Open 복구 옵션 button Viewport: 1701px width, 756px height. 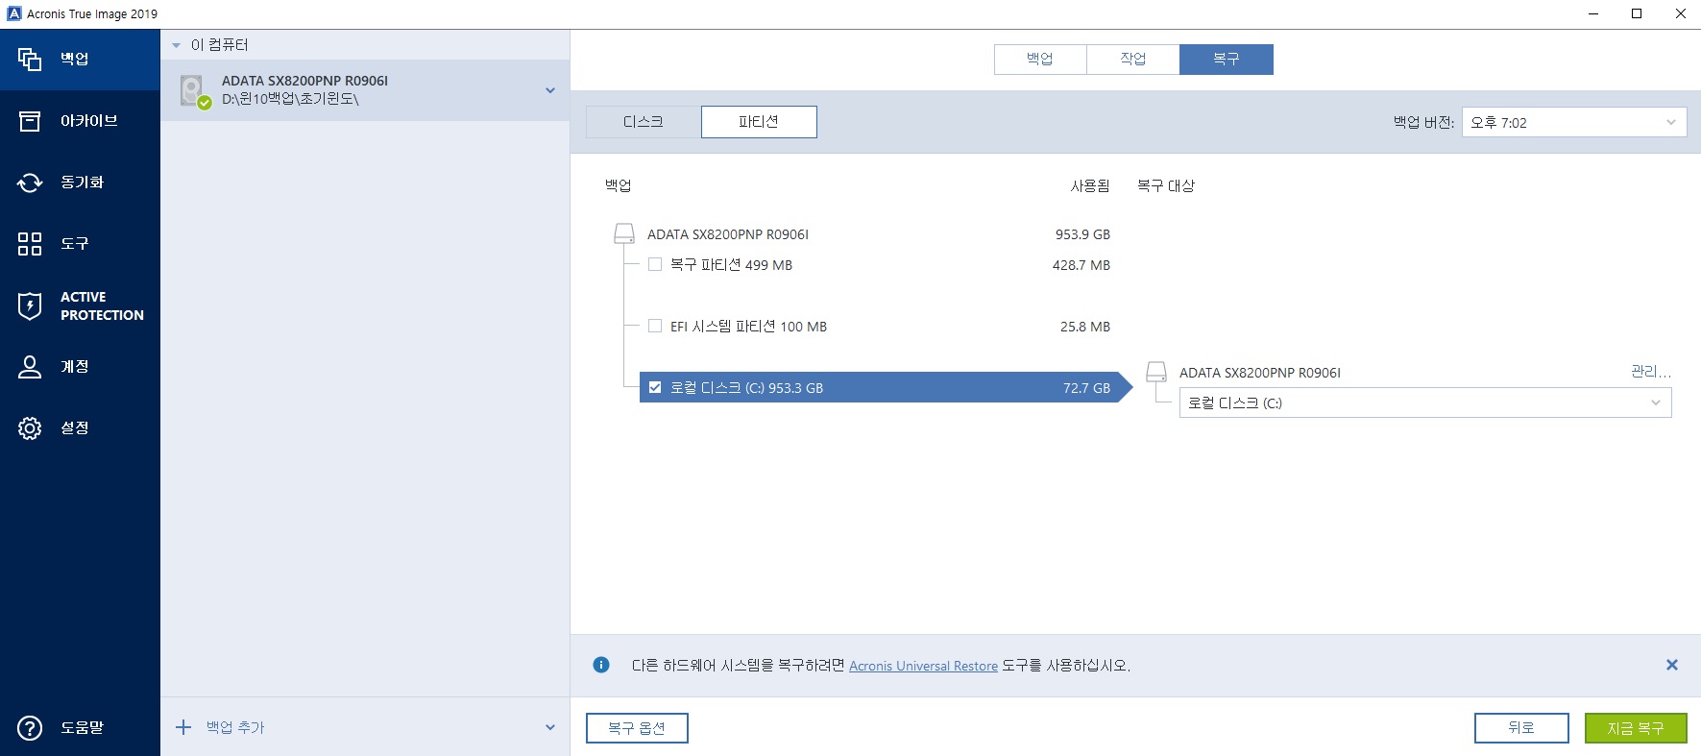(x=637, y=728)
